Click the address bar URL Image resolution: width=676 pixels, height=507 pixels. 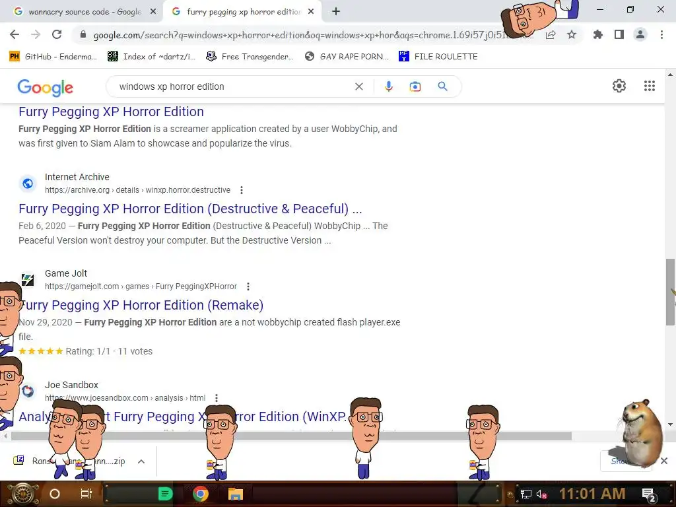302,35
